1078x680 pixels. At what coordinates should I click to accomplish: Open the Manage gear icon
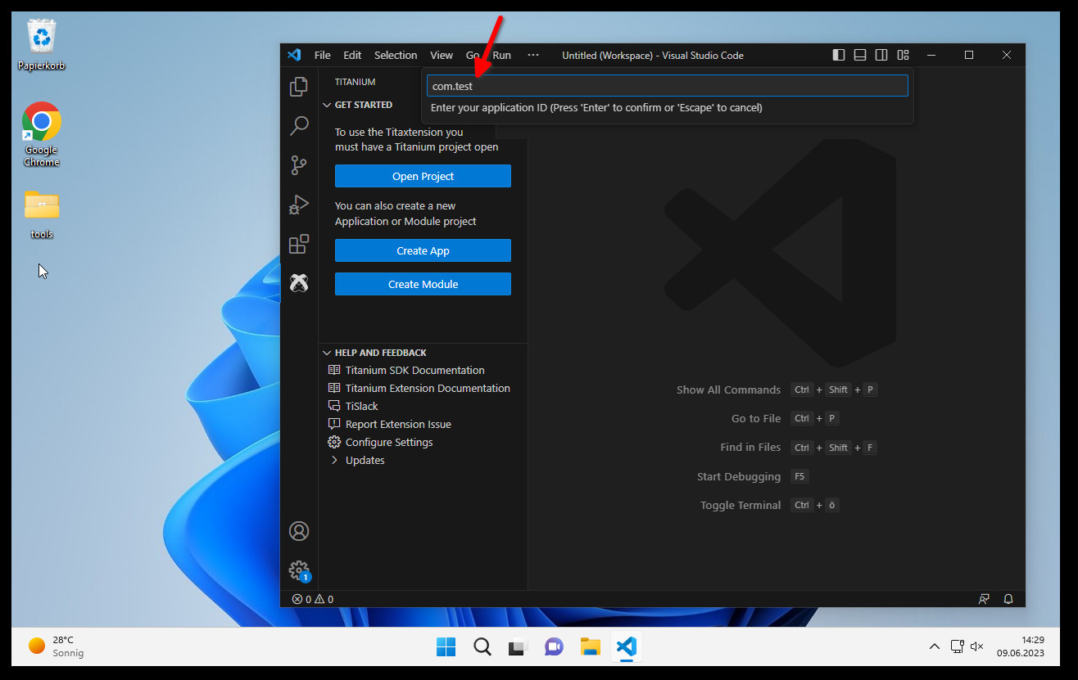coord(299,570)
